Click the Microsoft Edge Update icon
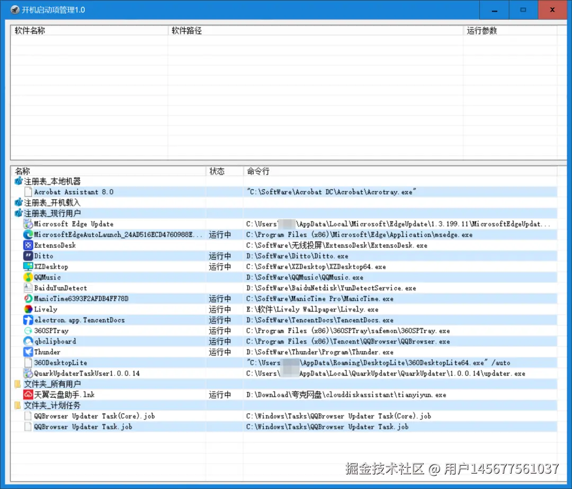Screen dimensions: 572x489 28,224
